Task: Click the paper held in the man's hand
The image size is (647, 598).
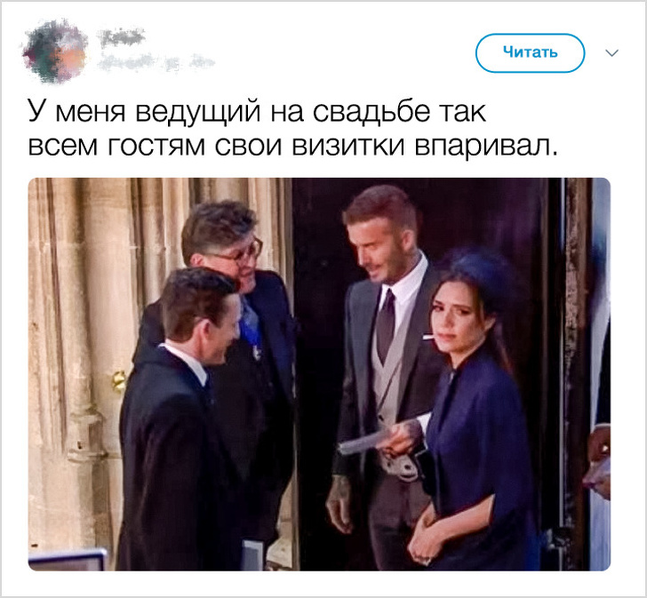Action: pos(364,443)
